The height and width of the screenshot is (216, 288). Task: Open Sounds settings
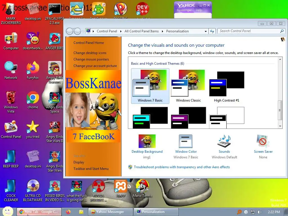tap(224, 146)
